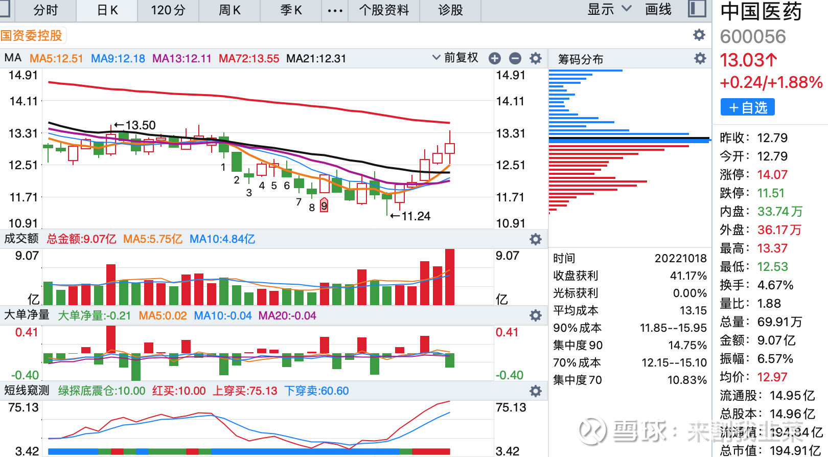828x457 pixels.
Task: Click the 平均成本 13.15 row
Action: click(630, 310)
